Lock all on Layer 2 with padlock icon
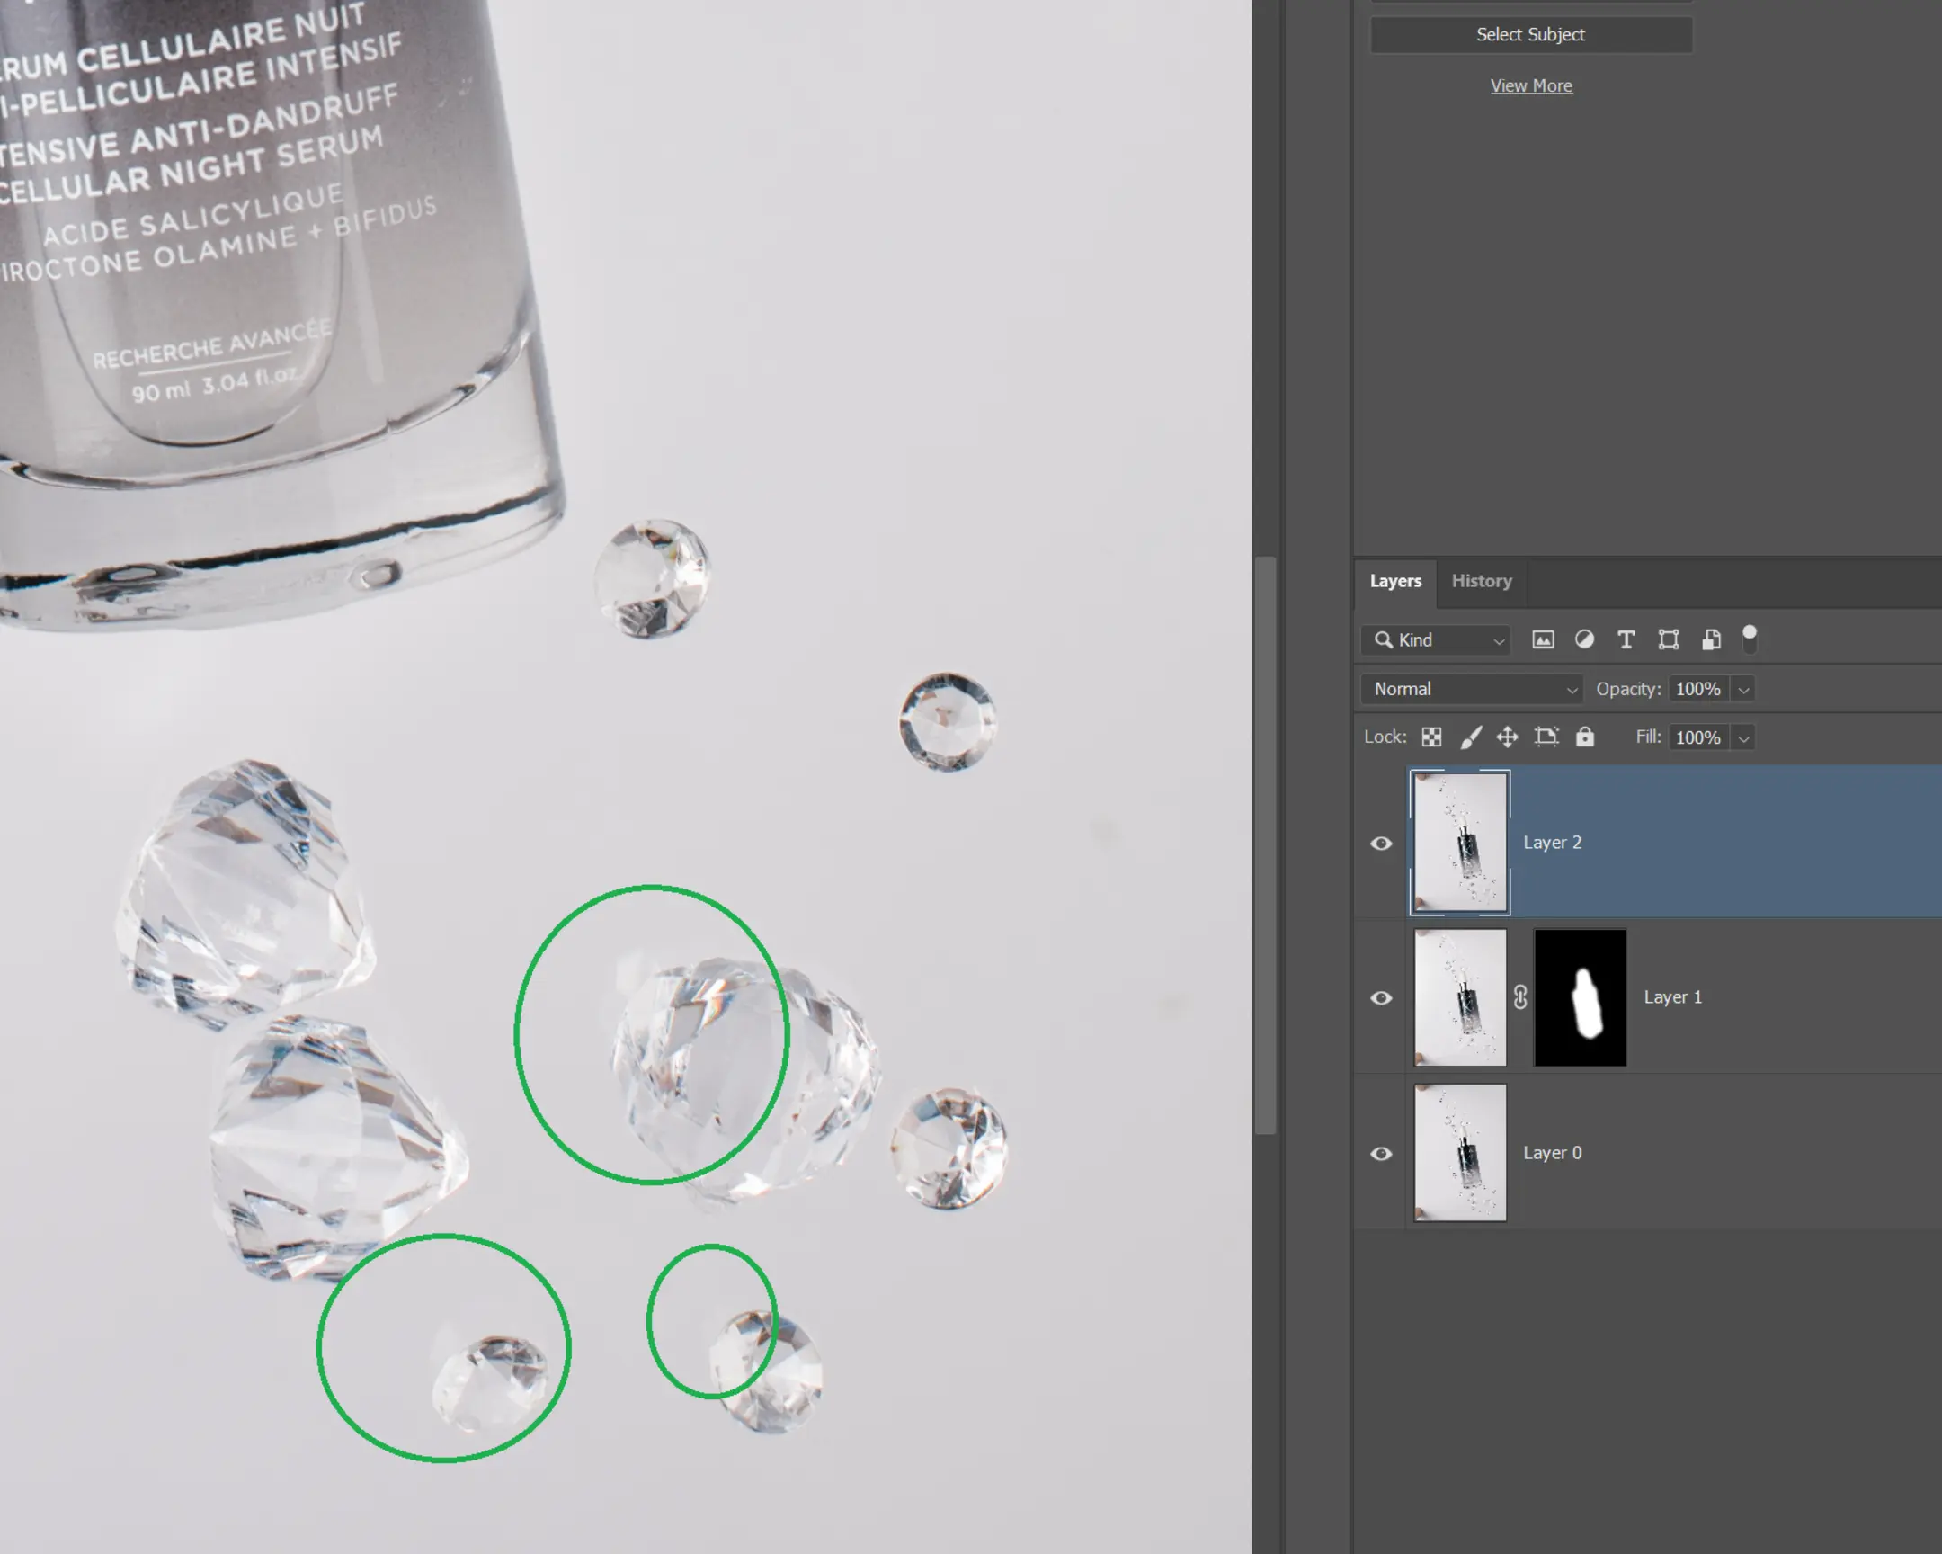1942x1554 pixels. (1583, 736)
